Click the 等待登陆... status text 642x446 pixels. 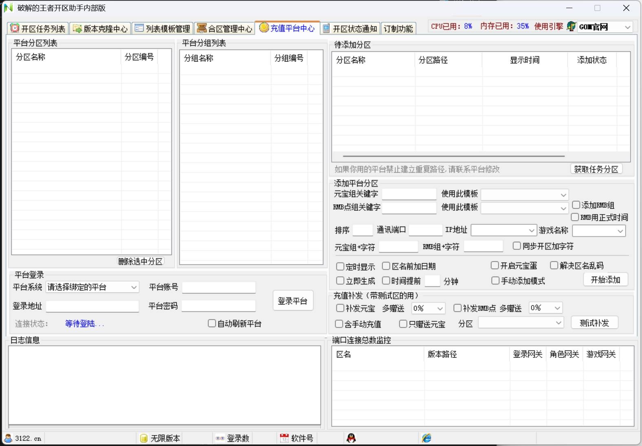tap(85, 324)
